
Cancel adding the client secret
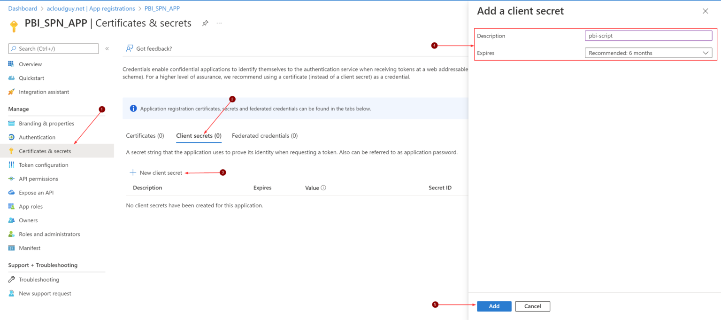[x=532, y=306]
